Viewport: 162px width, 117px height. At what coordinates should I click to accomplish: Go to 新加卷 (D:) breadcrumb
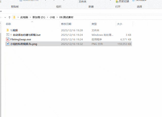(x=38, y=17)
